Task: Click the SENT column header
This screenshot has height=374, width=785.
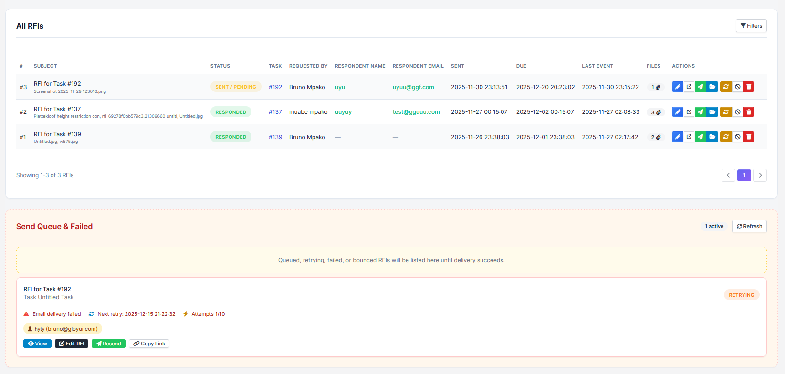Action: [x=457, y=66]
